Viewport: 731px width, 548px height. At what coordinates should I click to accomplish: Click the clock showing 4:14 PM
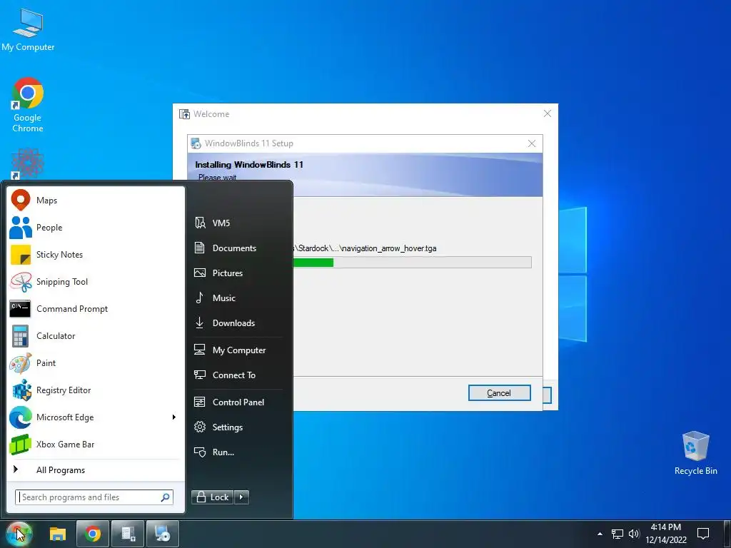coord(666,534)
